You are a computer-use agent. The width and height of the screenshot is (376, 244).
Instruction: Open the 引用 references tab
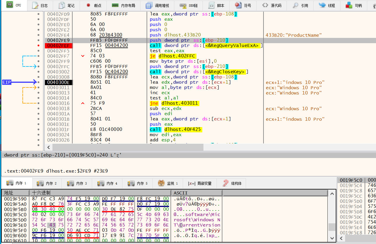[x=301, y=5]
